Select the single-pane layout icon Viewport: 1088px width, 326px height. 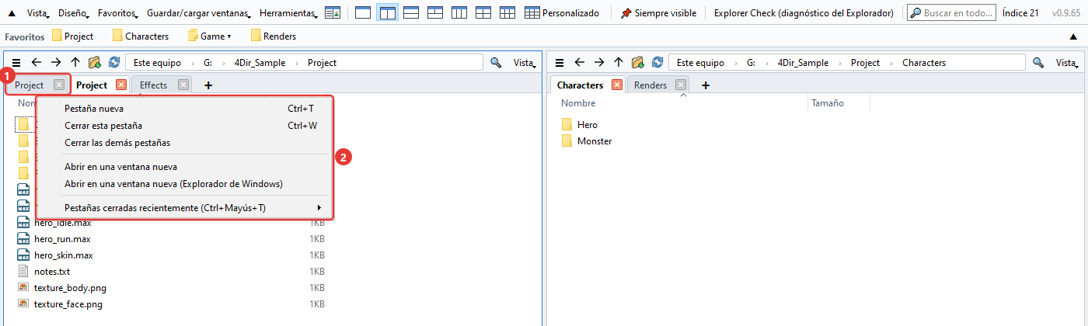coord(362,13)
